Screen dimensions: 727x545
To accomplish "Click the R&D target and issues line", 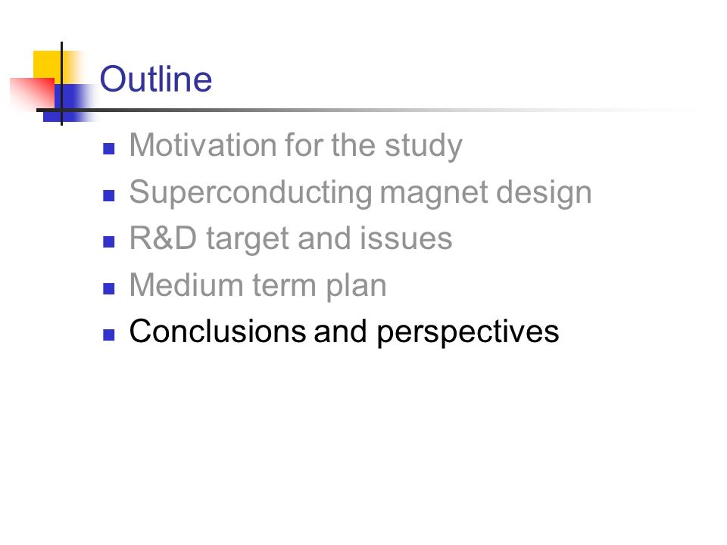I will click(291, 238).
